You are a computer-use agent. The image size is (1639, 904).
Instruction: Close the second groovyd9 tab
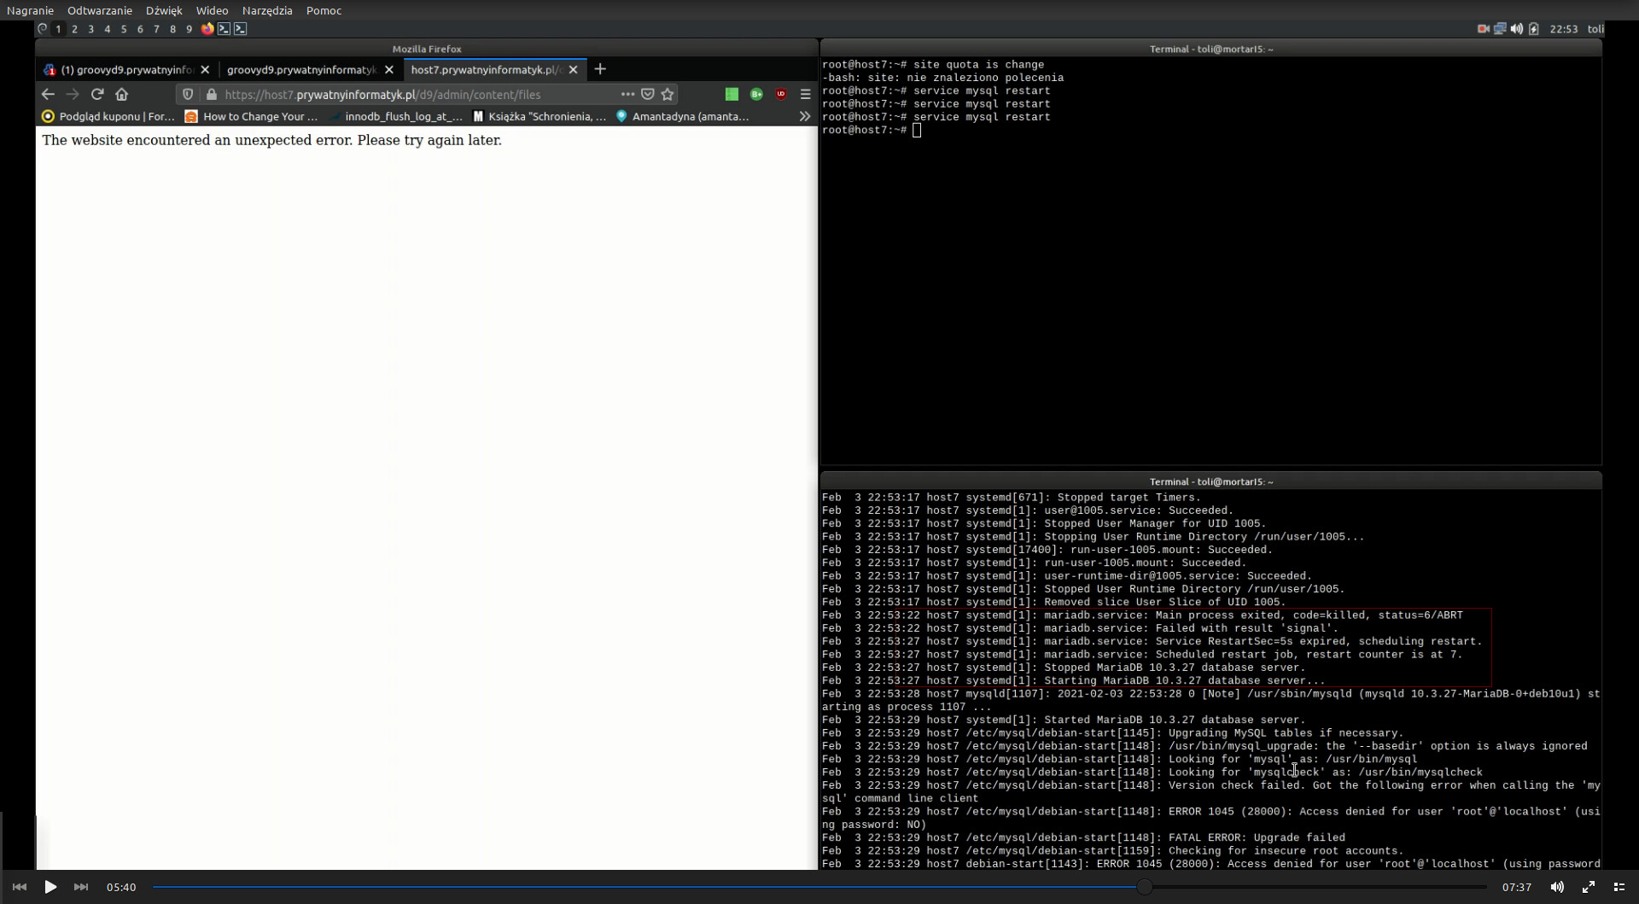389,70
